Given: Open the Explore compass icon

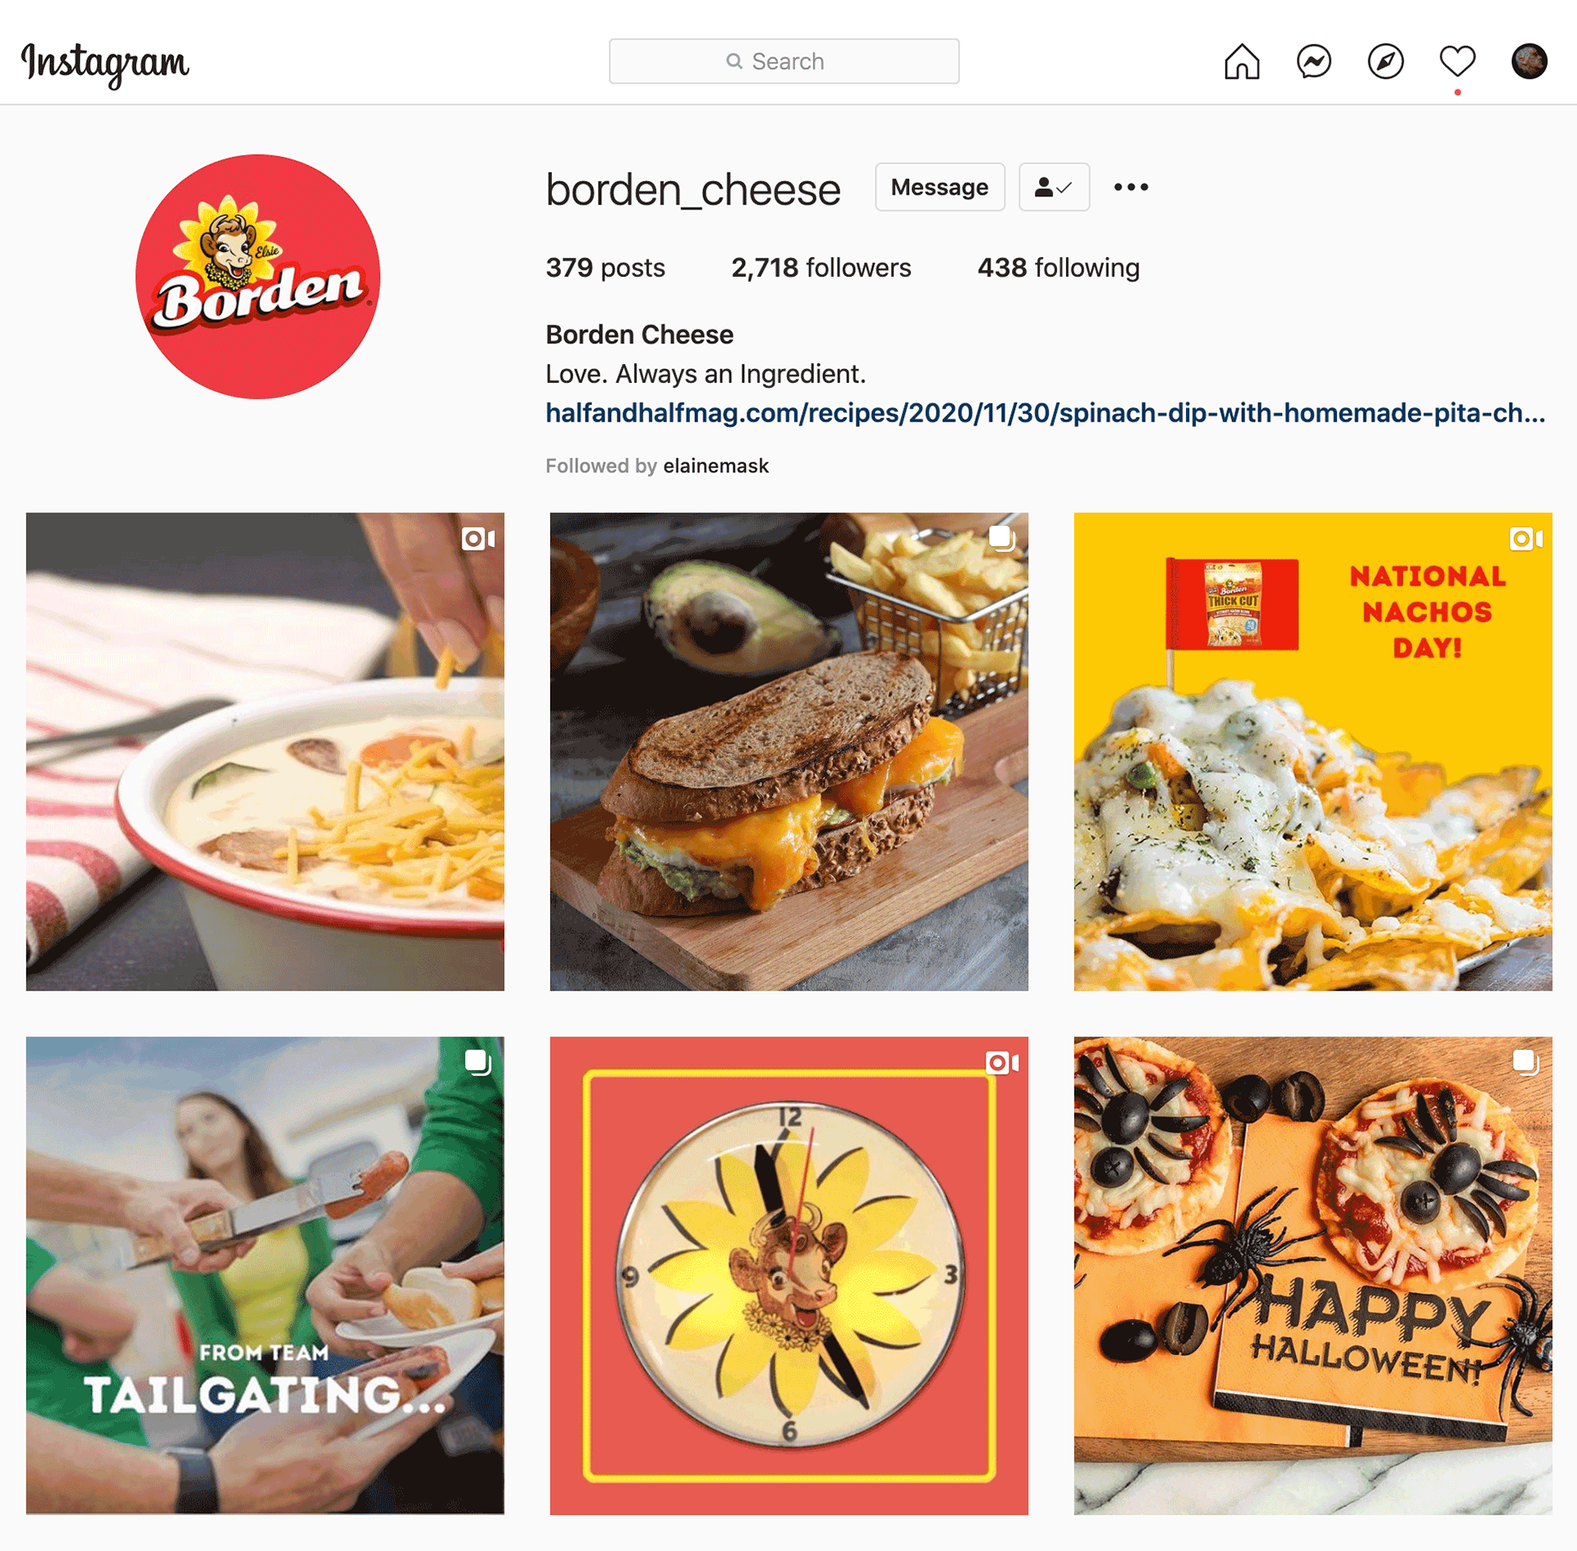Looking at the screenshot, I should pyautogui.click(x=1386, y=62).
